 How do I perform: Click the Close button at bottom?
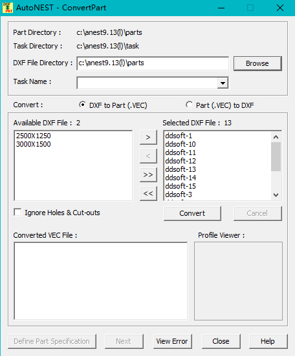coord(221,341)
